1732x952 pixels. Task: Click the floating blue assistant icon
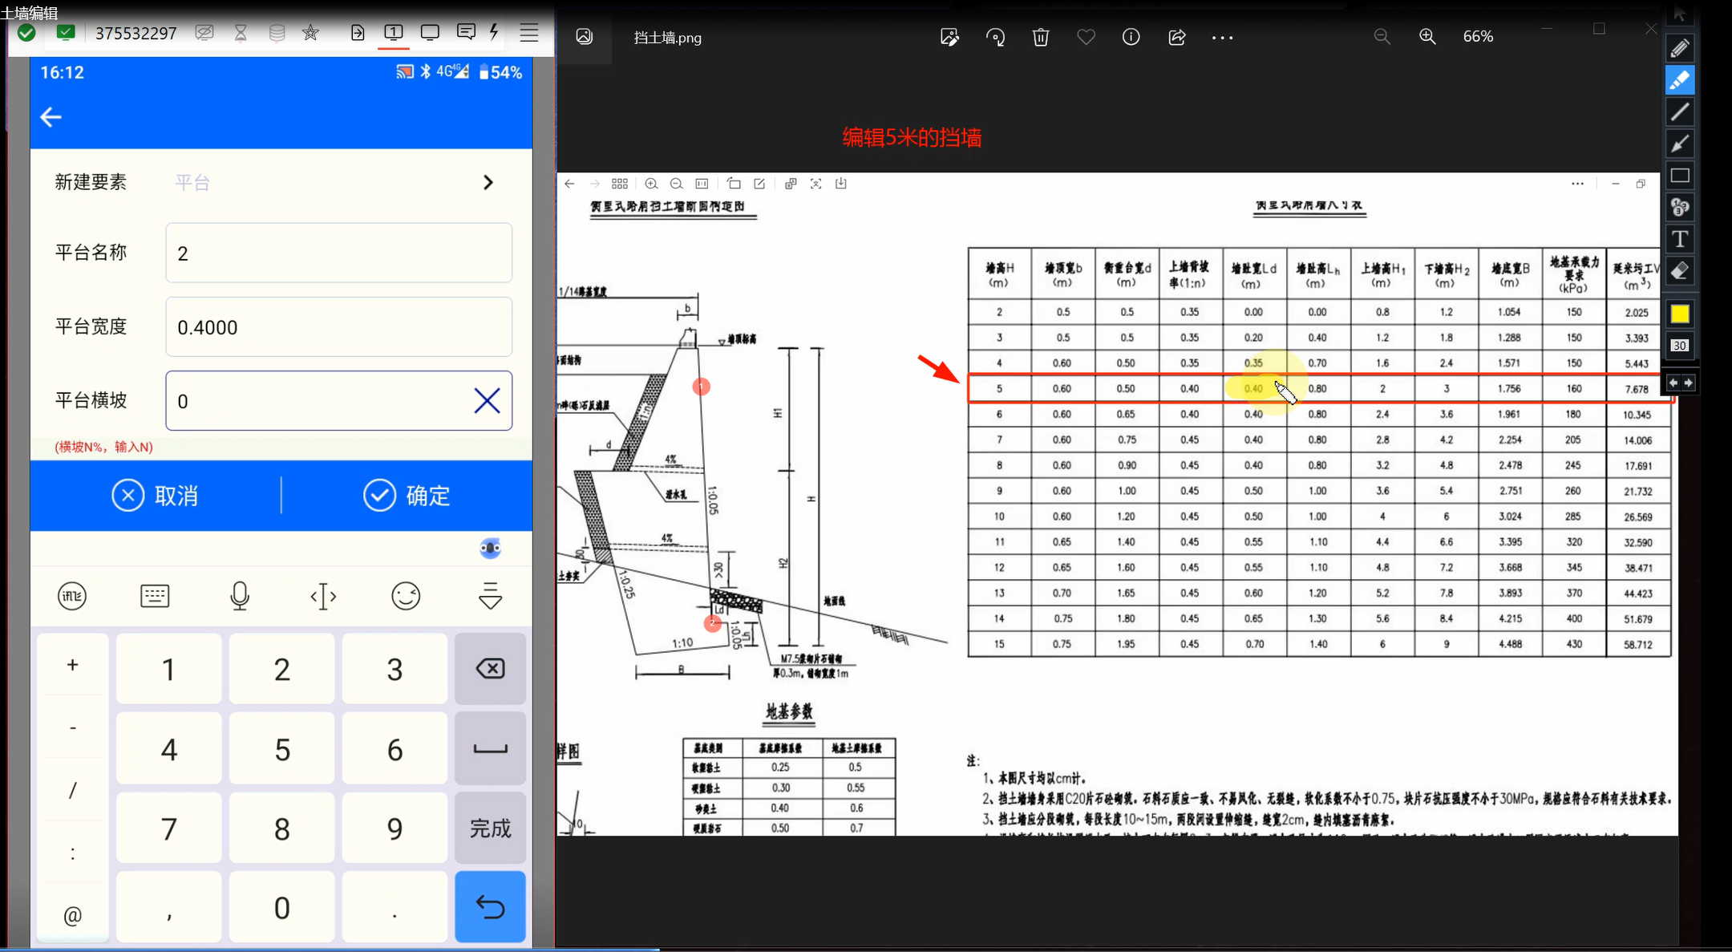(x=490, y=549)
